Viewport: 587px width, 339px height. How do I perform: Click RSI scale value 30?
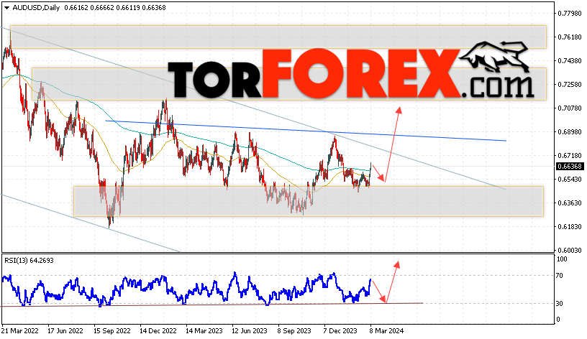pos(559,304)
